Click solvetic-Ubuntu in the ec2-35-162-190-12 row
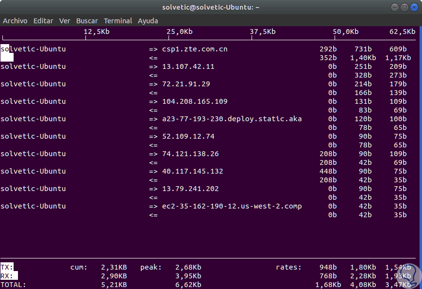Screen dimensions: 422x289 pyautogui.click(x=33, y=206)
